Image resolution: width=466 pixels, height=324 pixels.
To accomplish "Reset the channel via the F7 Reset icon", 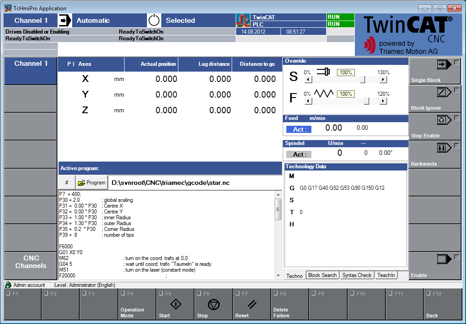I will (251, 304).
